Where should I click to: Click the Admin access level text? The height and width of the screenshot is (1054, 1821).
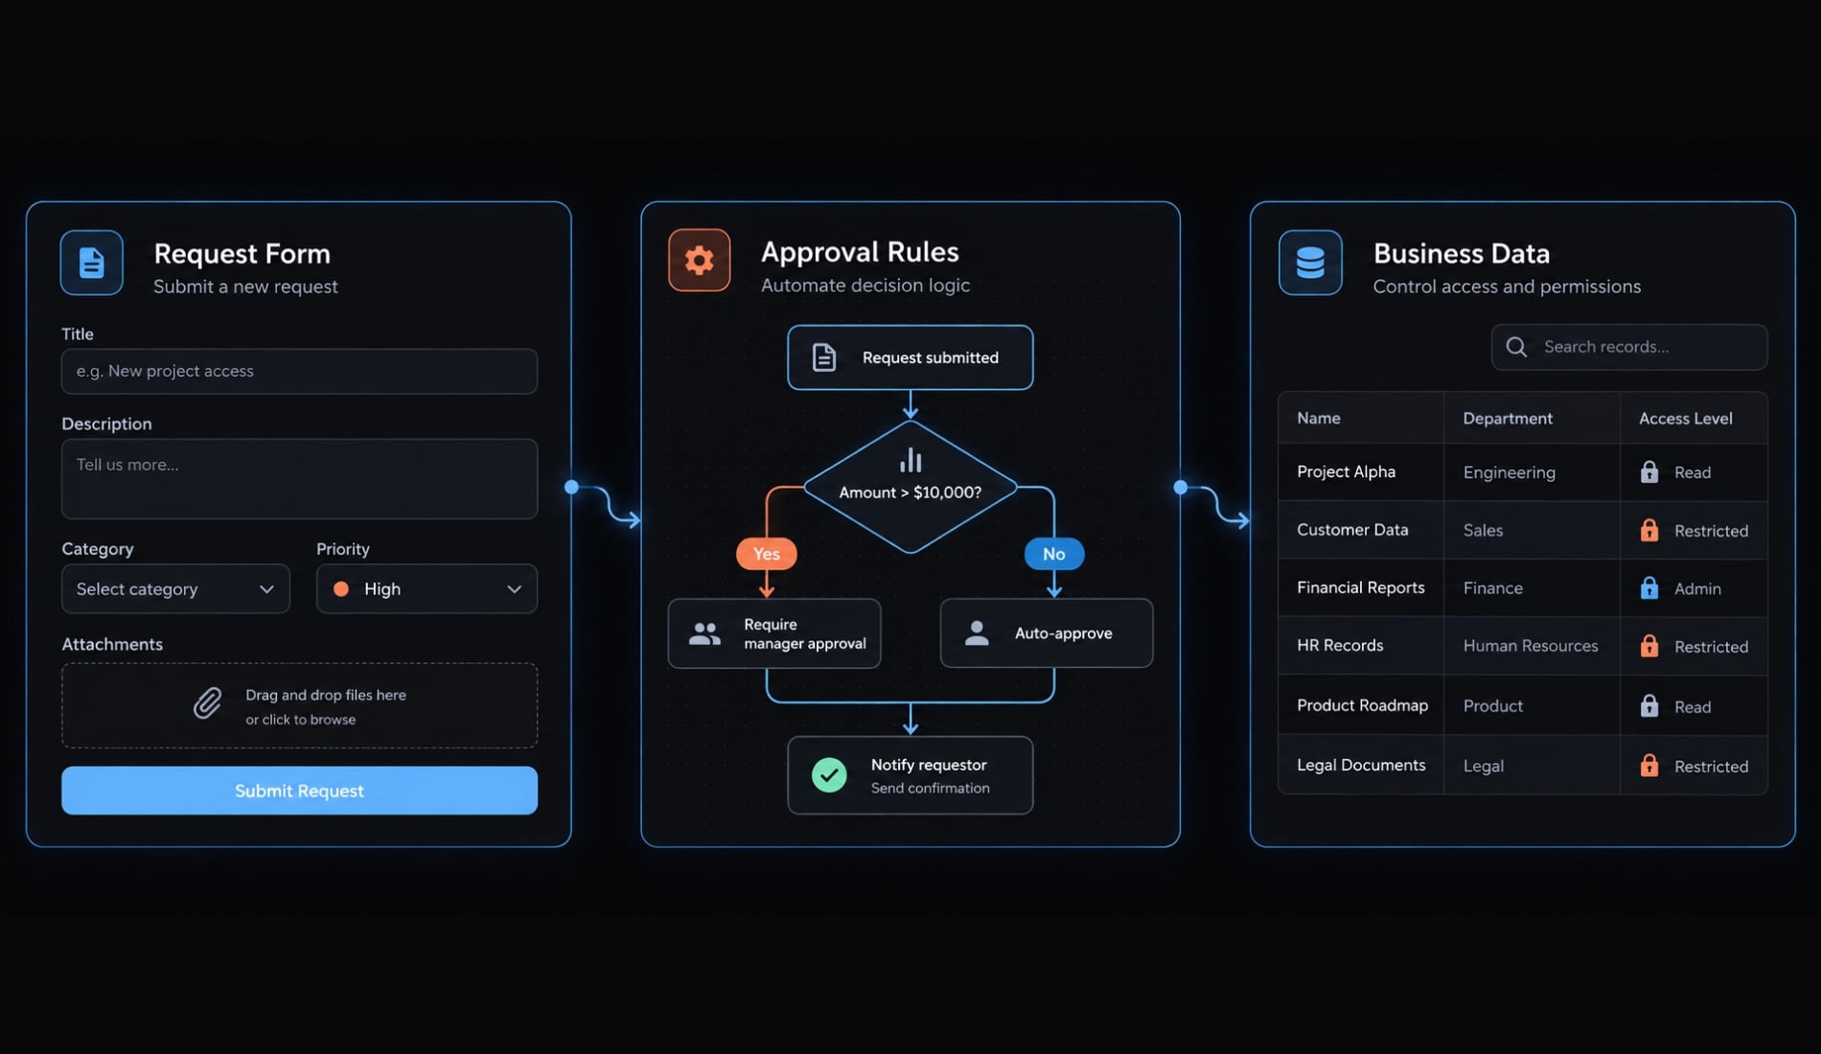point(1697,588)
